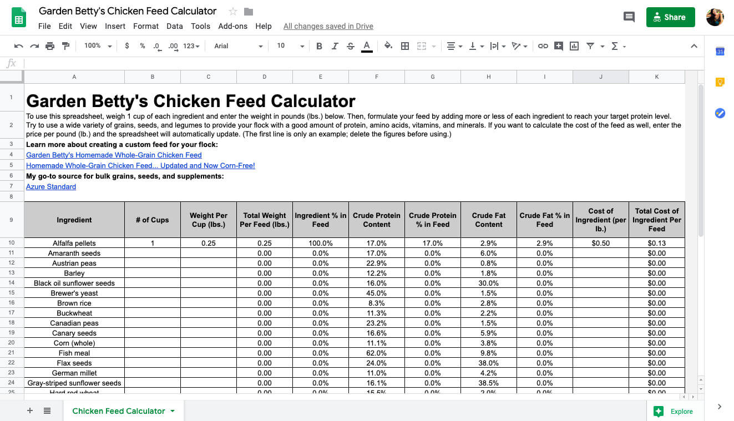This screenshot has height=421, width=734.
Task: Click the fill color bucket icon
Action: [x=388, y=46]
